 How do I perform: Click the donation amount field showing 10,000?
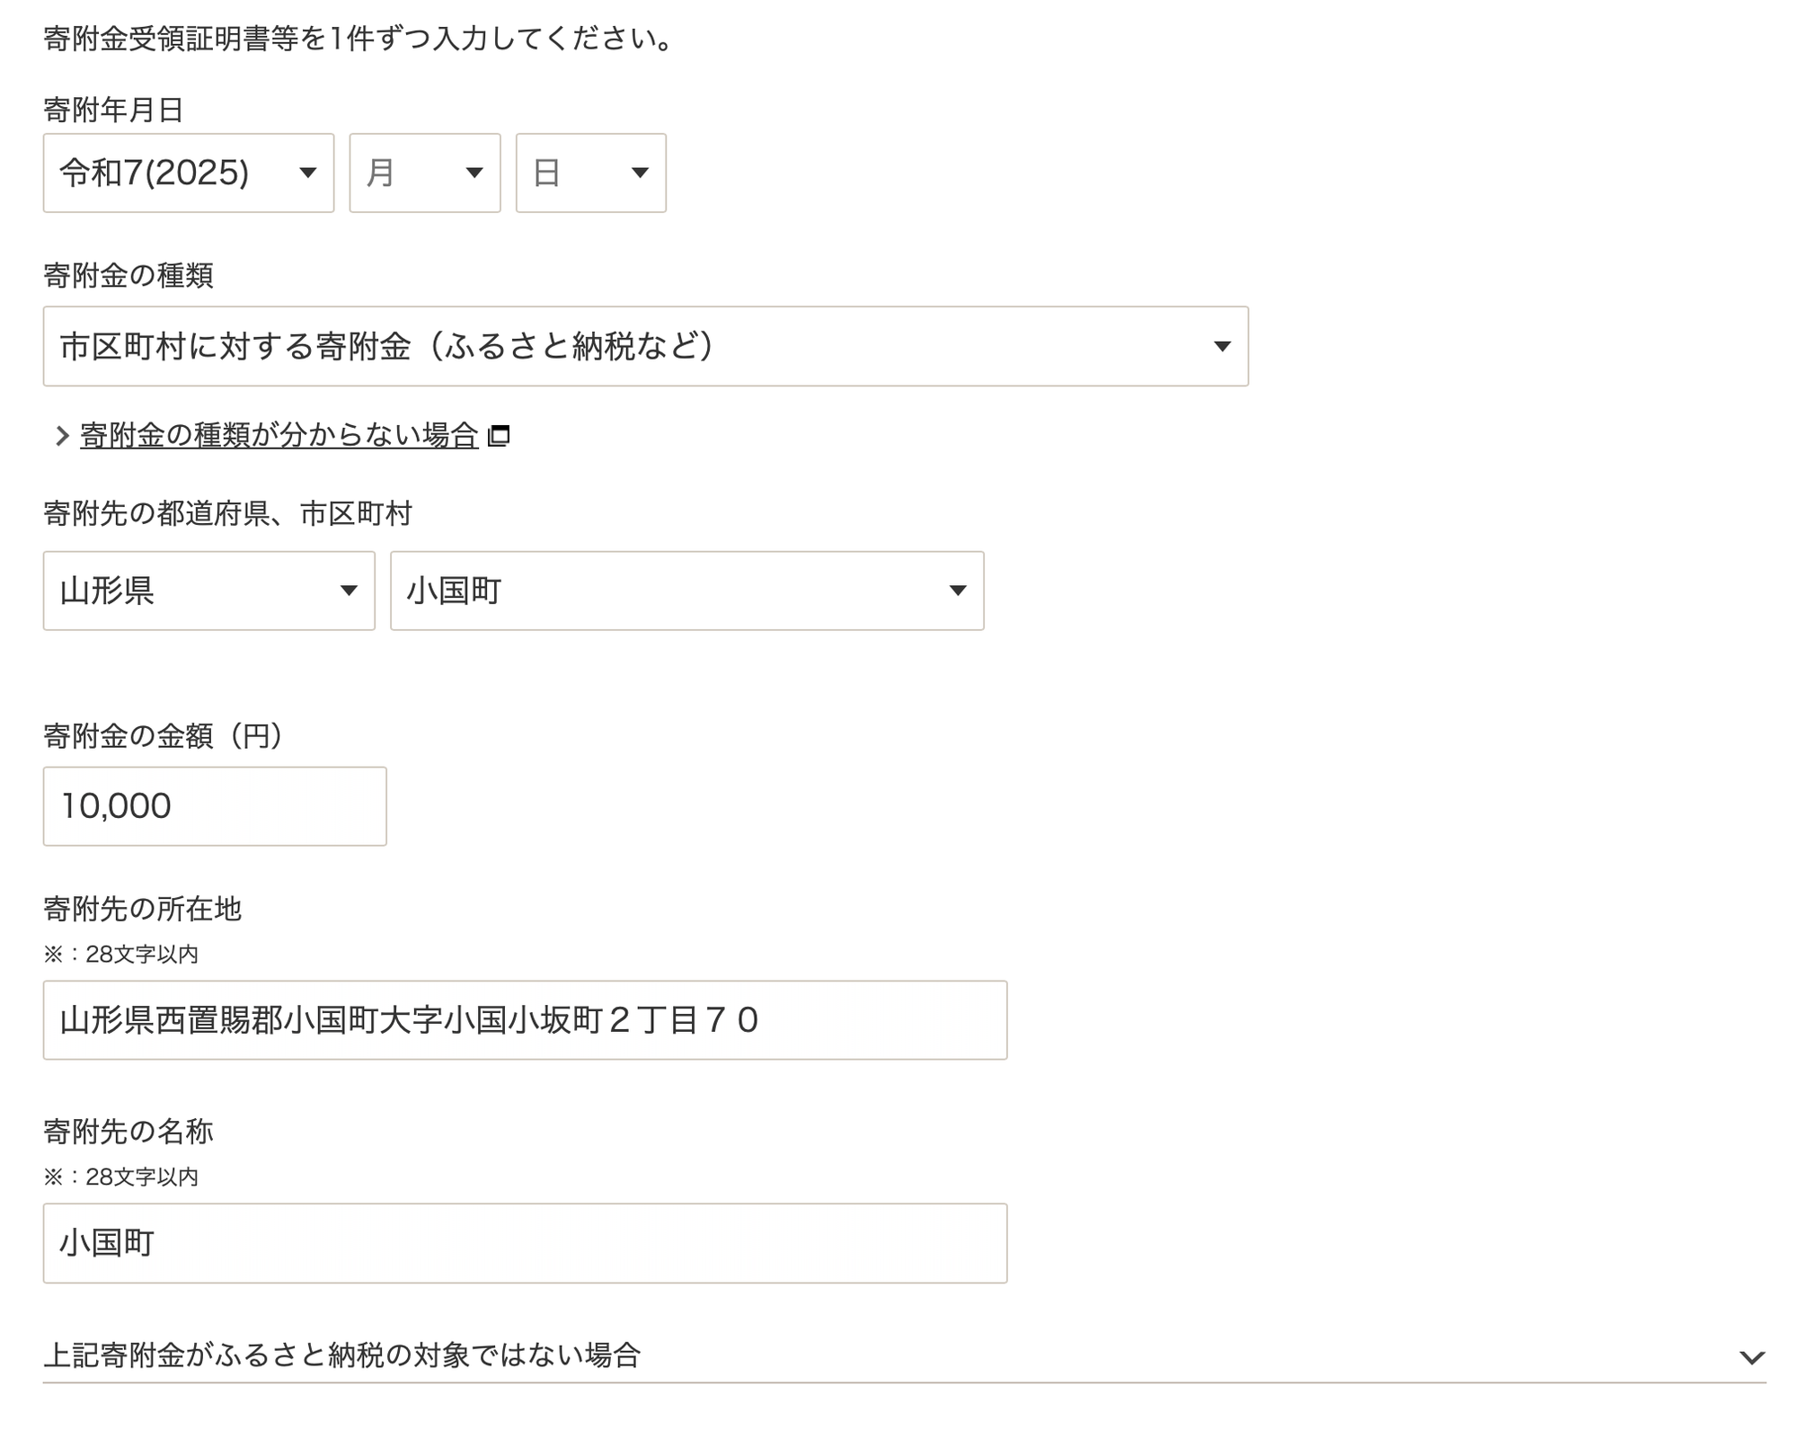coord(214,806)
